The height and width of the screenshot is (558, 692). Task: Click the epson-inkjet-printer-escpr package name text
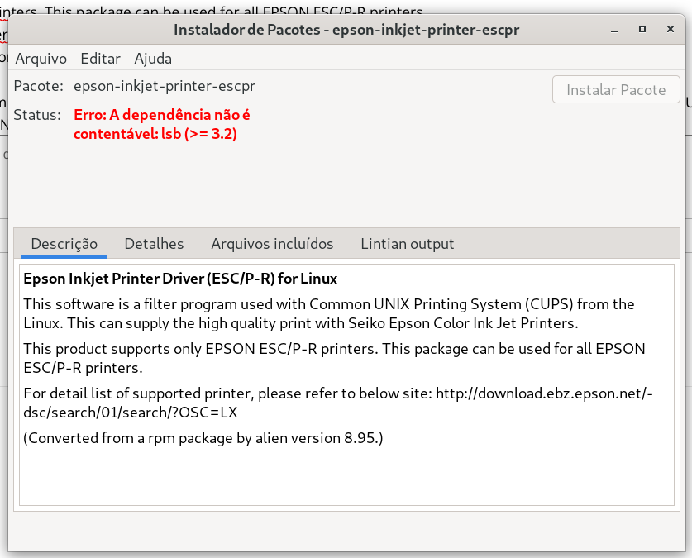(x=165, y=86)
